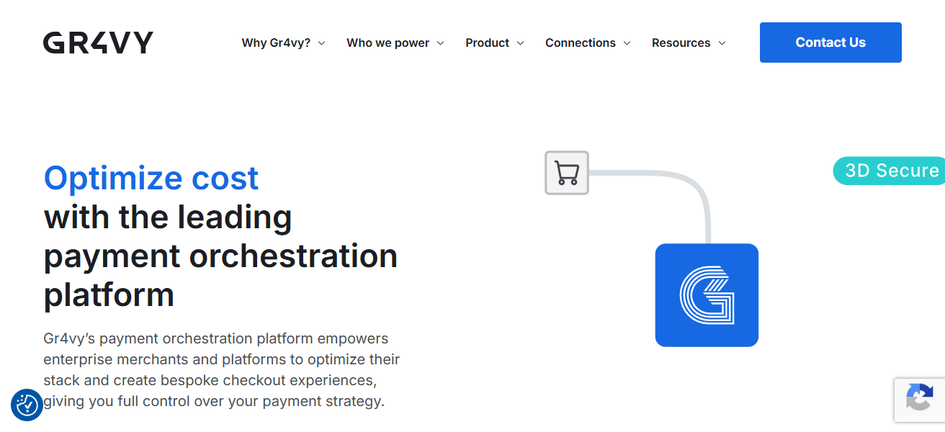Screen dimensions: 945x432
Task: Expand the chevron beside Product
Action: coord(520,43)
